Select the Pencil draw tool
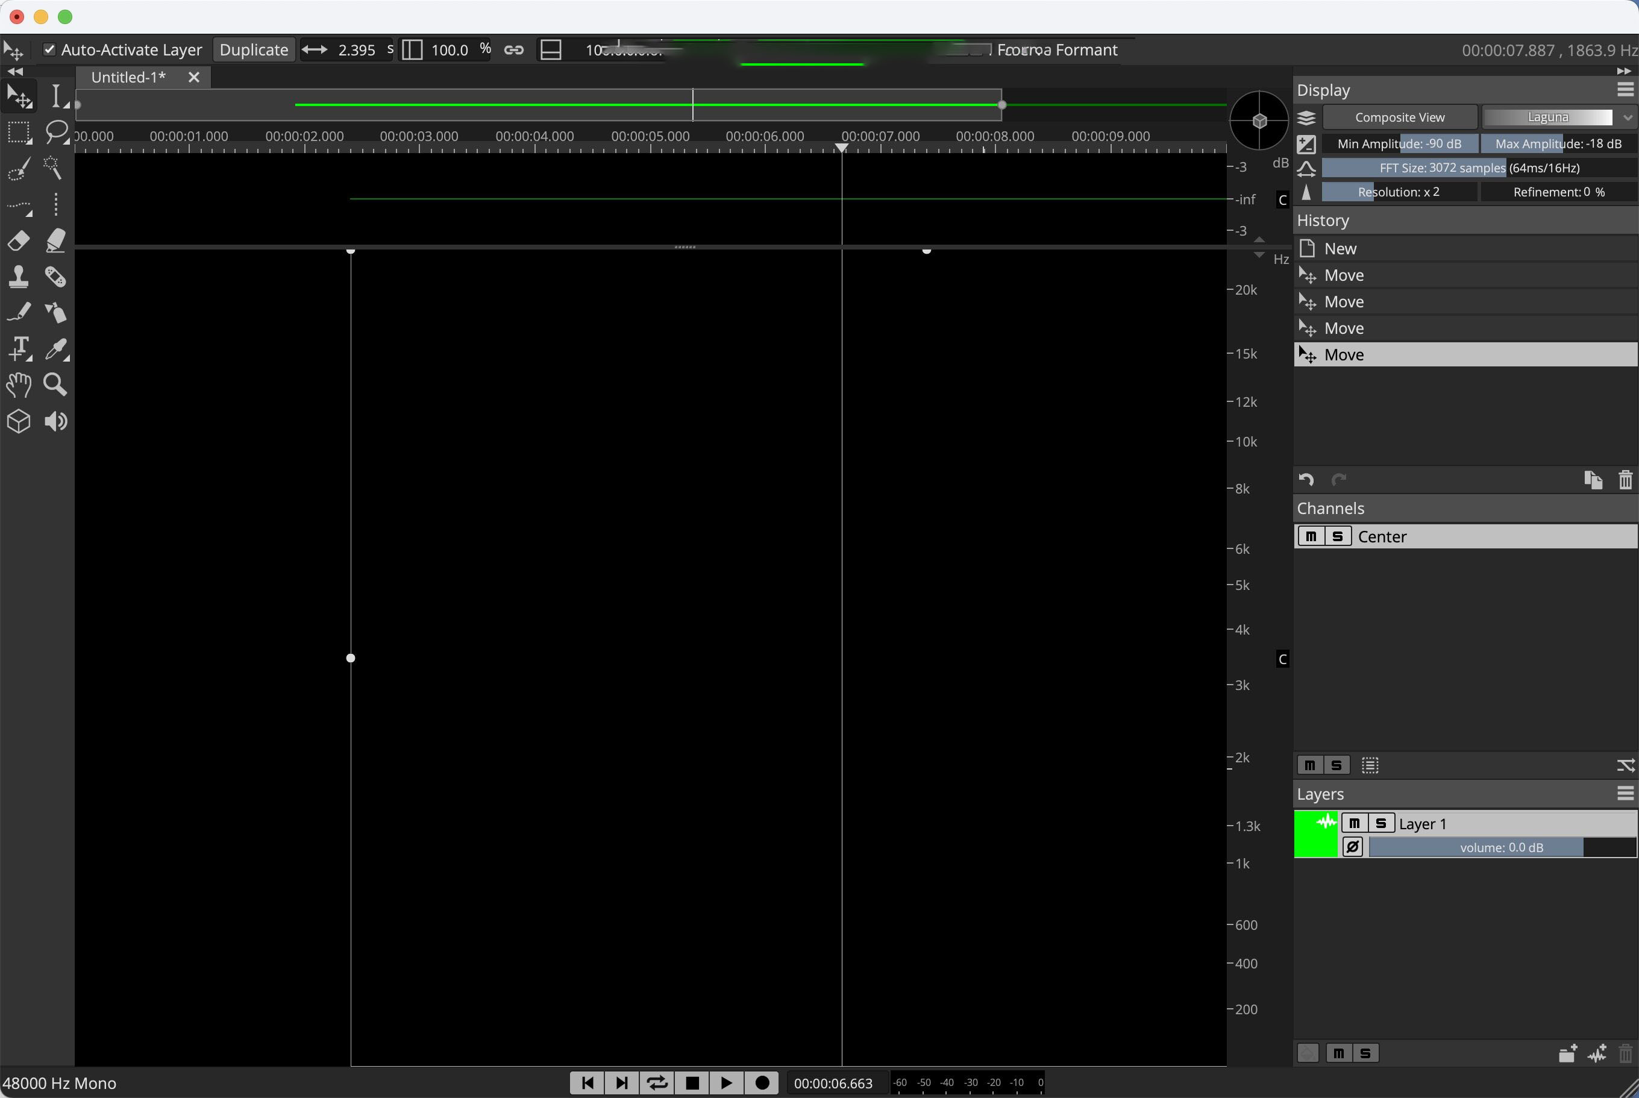Screen dimensions: 1639x1098 18,312
